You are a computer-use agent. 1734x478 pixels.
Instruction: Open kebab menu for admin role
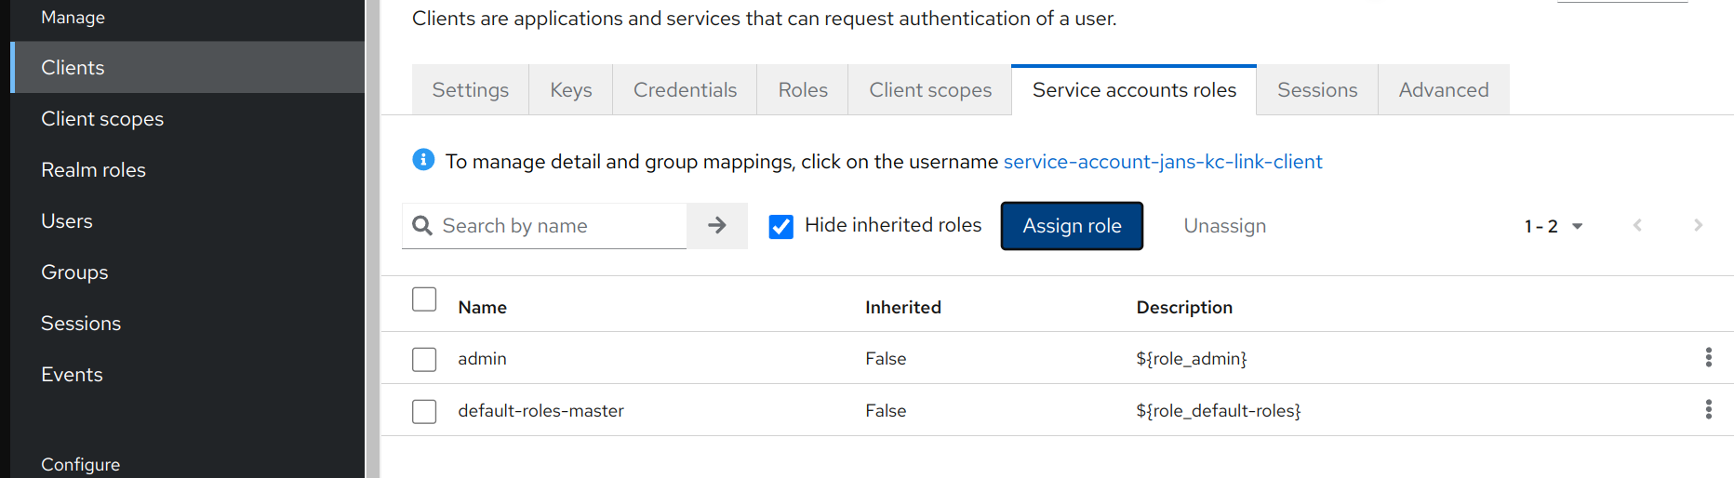[x=1708, y=358]
